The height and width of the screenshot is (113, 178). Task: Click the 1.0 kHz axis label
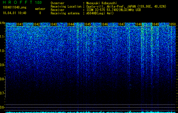click(x=3, y=51)
